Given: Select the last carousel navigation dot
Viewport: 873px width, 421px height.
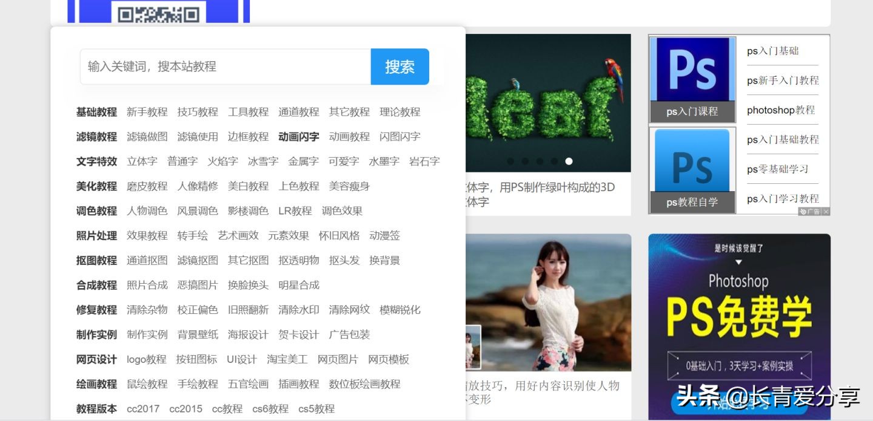Looking at the screenshot, I should [569, 161].
